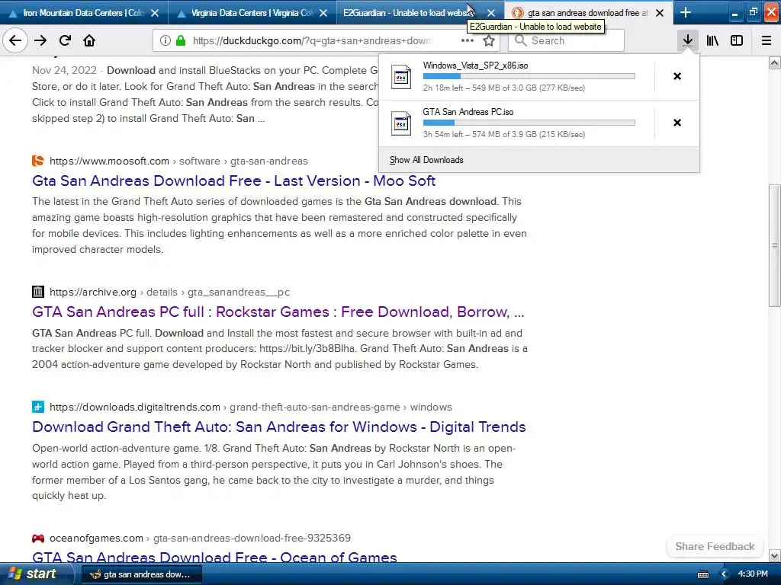Viewport: 781px width, 585px height.
Task: Open the Library bookshelf icon
Action: point(712,41)
